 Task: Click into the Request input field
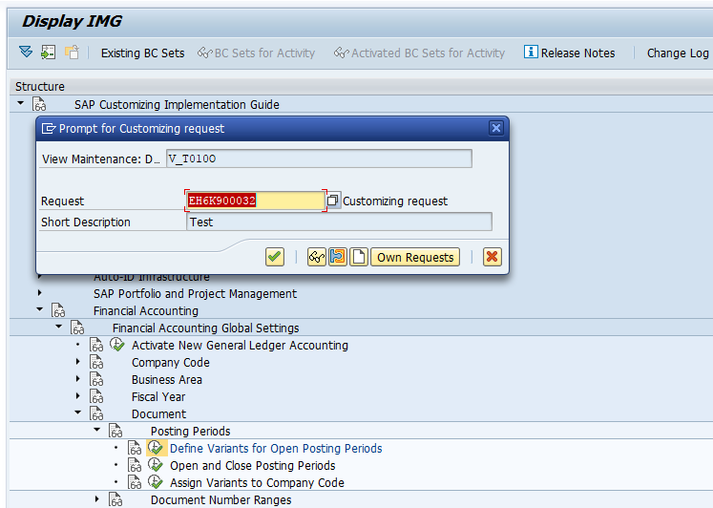click(256, 201)
